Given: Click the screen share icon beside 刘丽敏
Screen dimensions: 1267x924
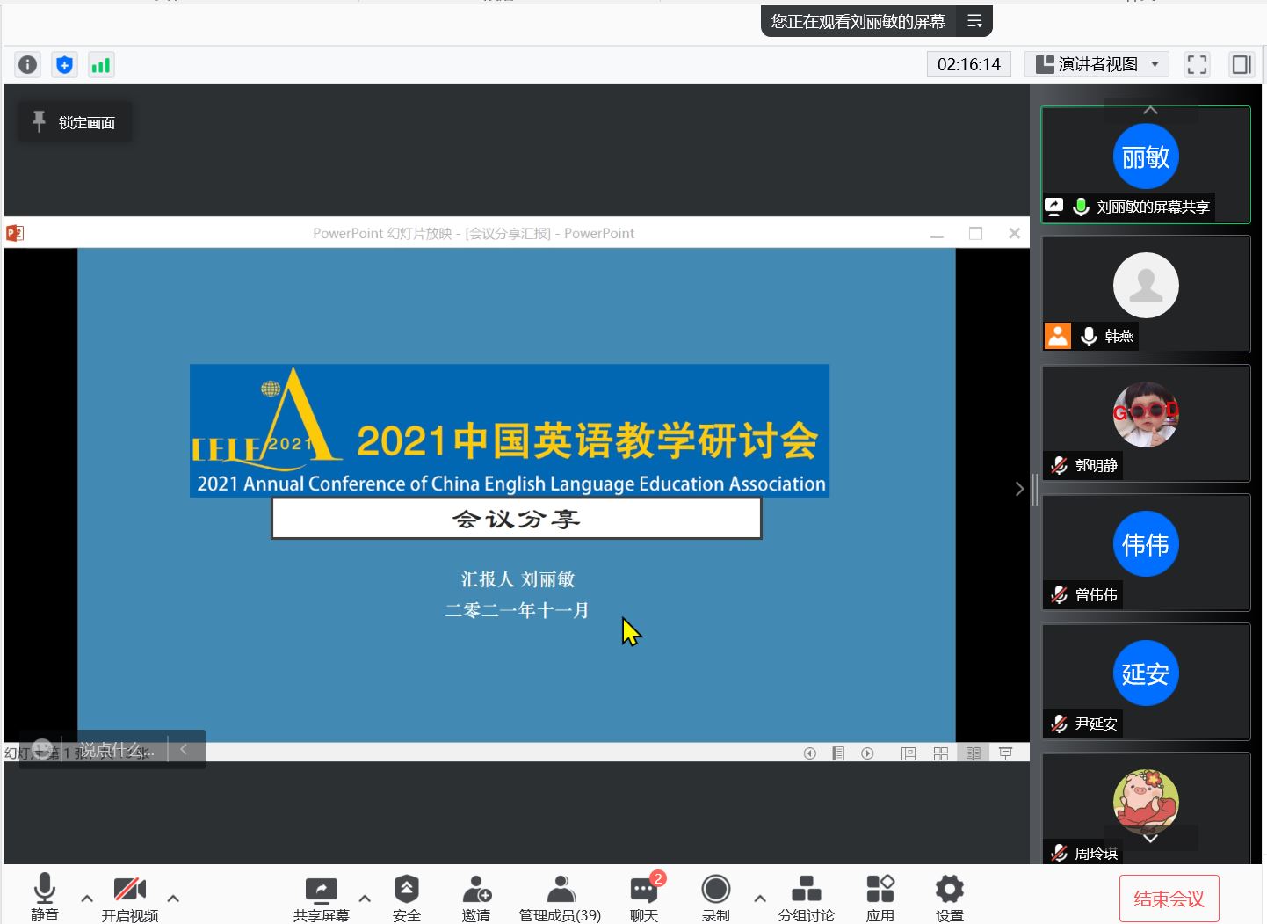Looking at the screenshot, I should (1054, 207).
